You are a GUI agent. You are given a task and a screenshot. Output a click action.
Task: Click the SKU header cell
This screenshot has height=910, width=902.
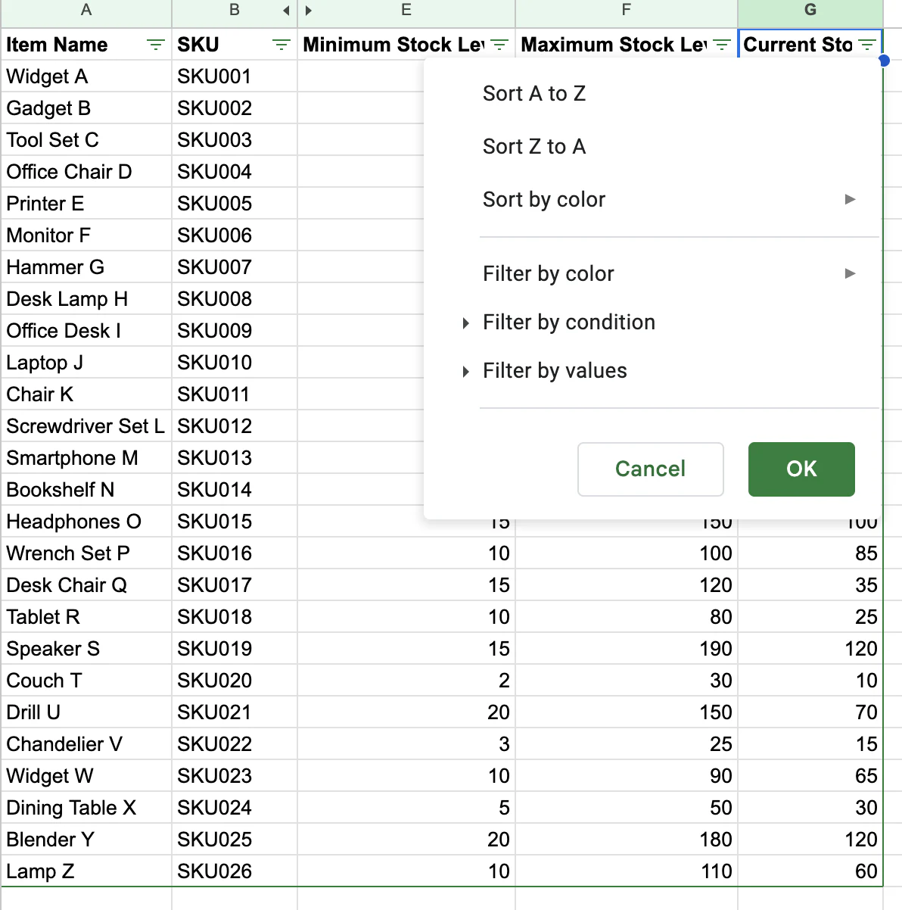pyautogui.click(x=235, y=45)
